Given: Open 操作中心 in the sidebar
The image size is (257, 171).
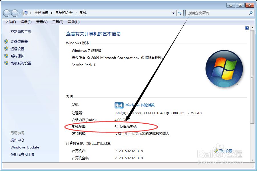Looking at the screenshot, I should click(17, 140).
